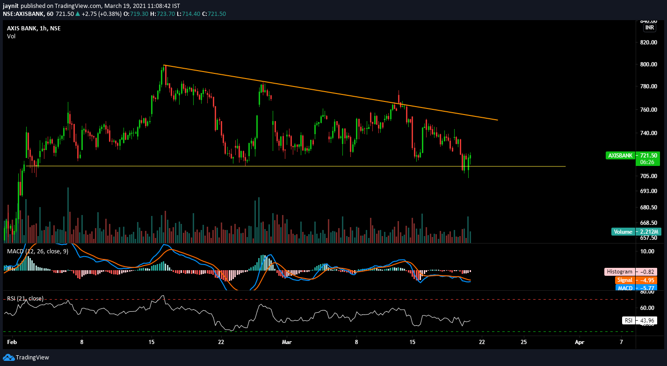667x366 pixels.
Task: Click the 800.00 price axis label
Action: point(650,65)
